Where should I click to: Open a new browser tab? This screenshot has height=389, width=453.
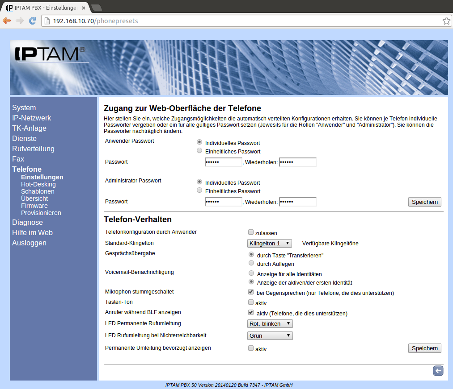pyautogui.click(x=96, y=8)
